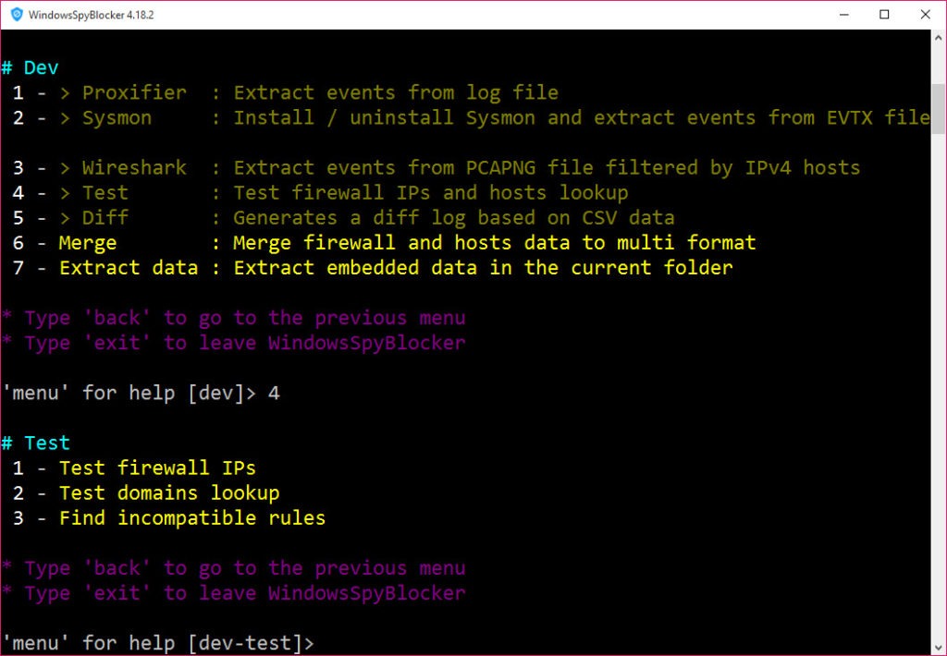Viewport: 947px width, 656px height.
Task: Click 'Test firewall IPs' option
Action: point(157,468)
